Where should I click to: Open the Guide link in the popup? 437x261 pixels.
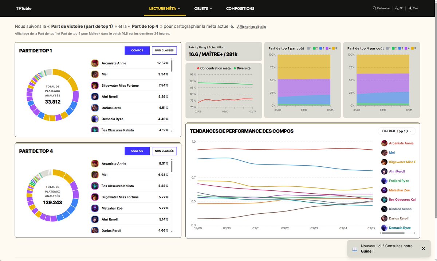(366, 251)
